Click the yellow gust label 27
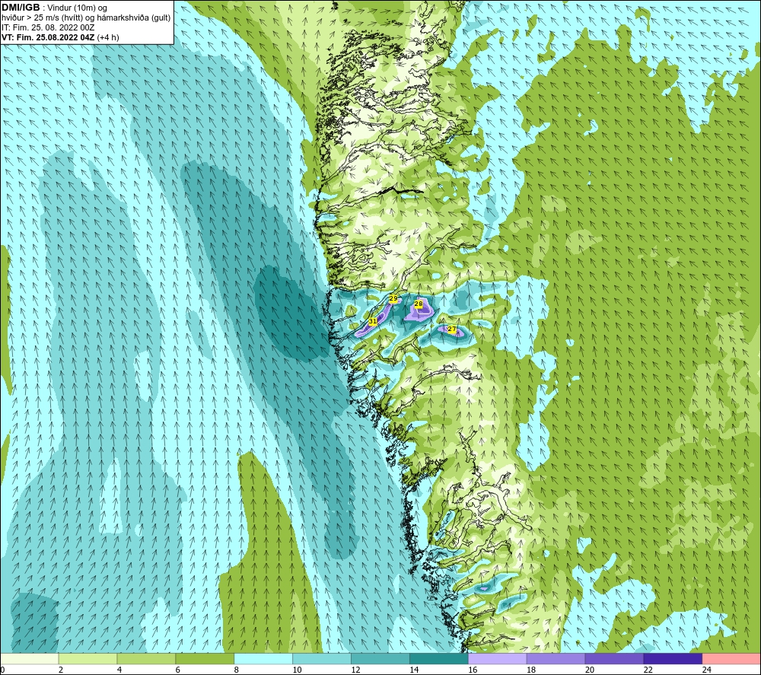This screenshot has height=675, width=761. coord(452,330)
